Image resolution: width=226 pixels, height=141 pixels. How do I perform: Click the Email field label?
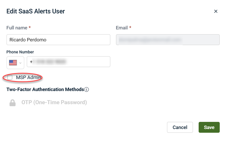[x=122, y=28]
